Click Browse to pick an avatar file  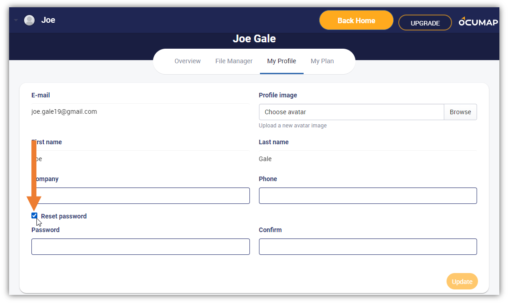[460, 112]
